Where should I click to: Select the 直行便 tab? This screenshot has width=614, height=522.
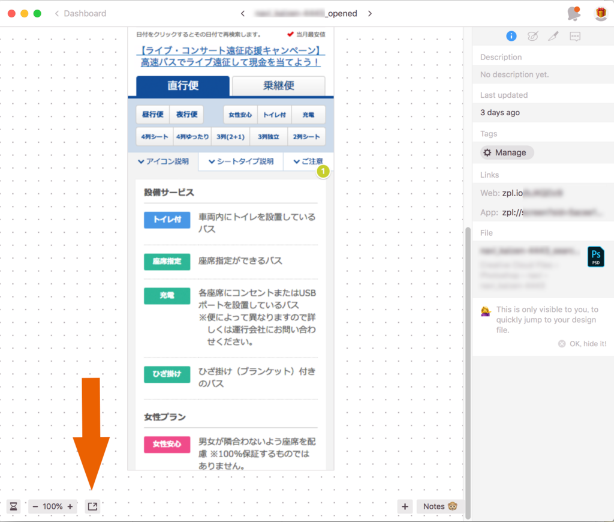(x=183, y=86)
